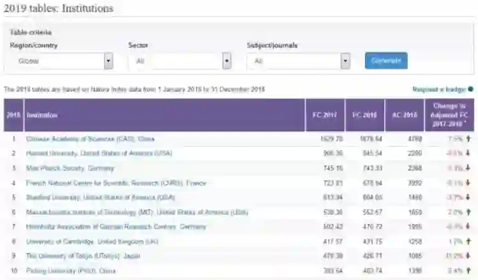Image resolution: width=478 pixels, height=280 pixels.
Task: Click the down arrow in the Helmholtz Association row
Action: (x=468, y=227)
